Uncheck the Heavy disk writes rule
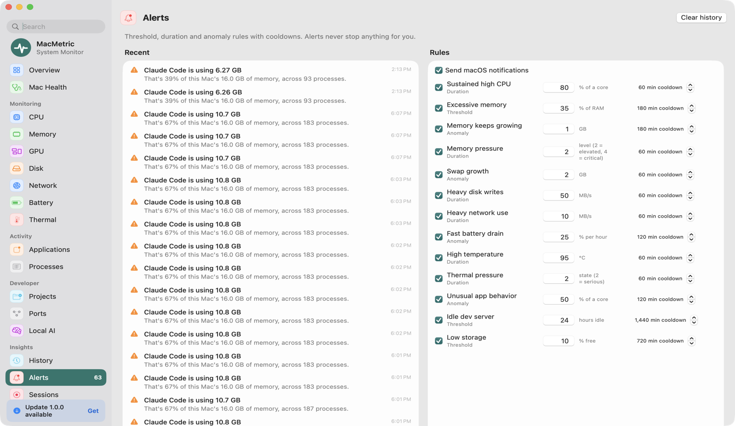 click(x=439, y=195)
